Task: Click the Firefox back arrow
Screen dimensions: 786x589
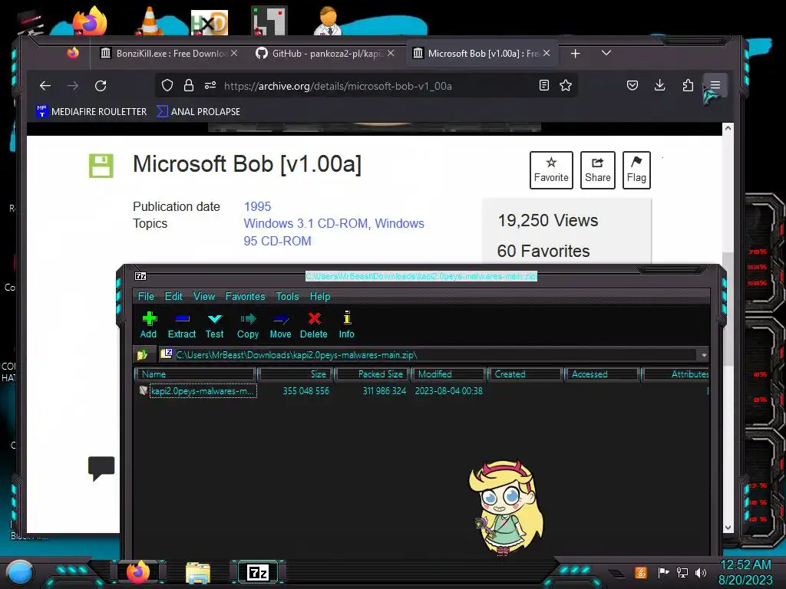Action: [x=45, y=86]
